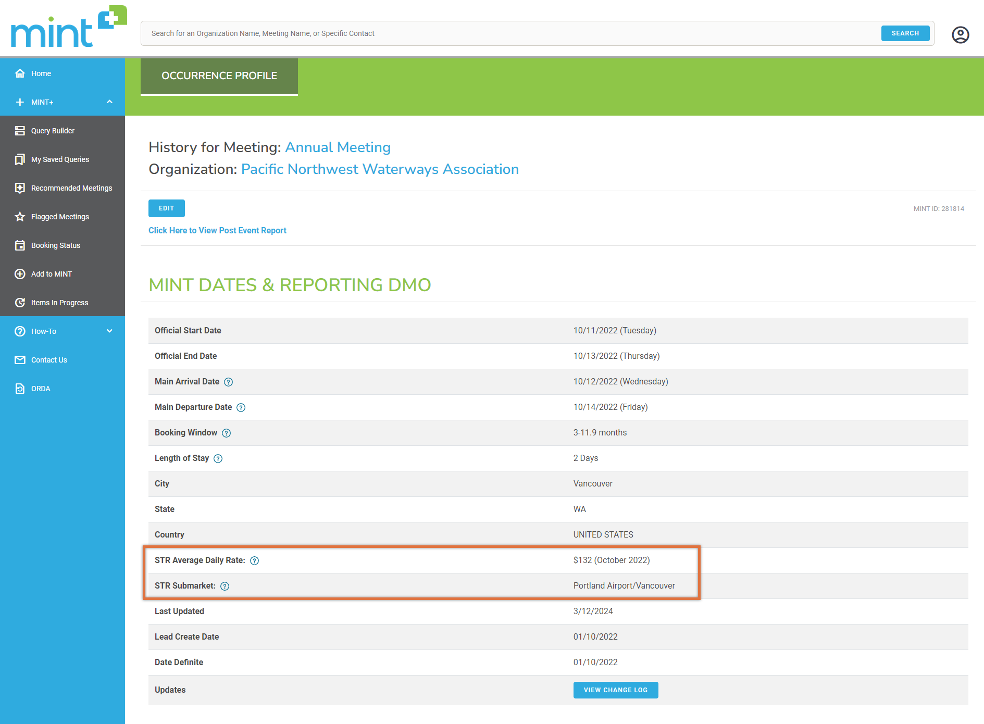Click the 10/14/2022 (Friday) departure value
984x724 pixels.
point(611,407)
